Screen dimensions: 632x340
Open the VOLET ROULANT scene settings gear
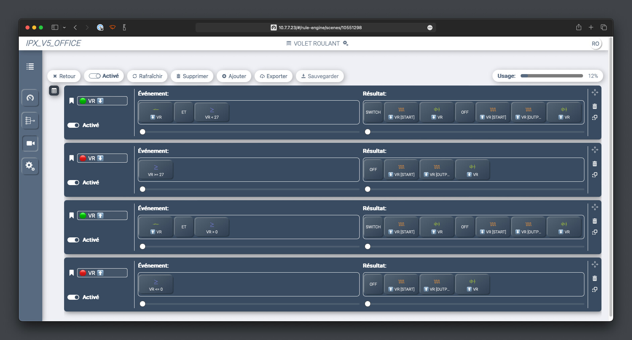(346, 43)
